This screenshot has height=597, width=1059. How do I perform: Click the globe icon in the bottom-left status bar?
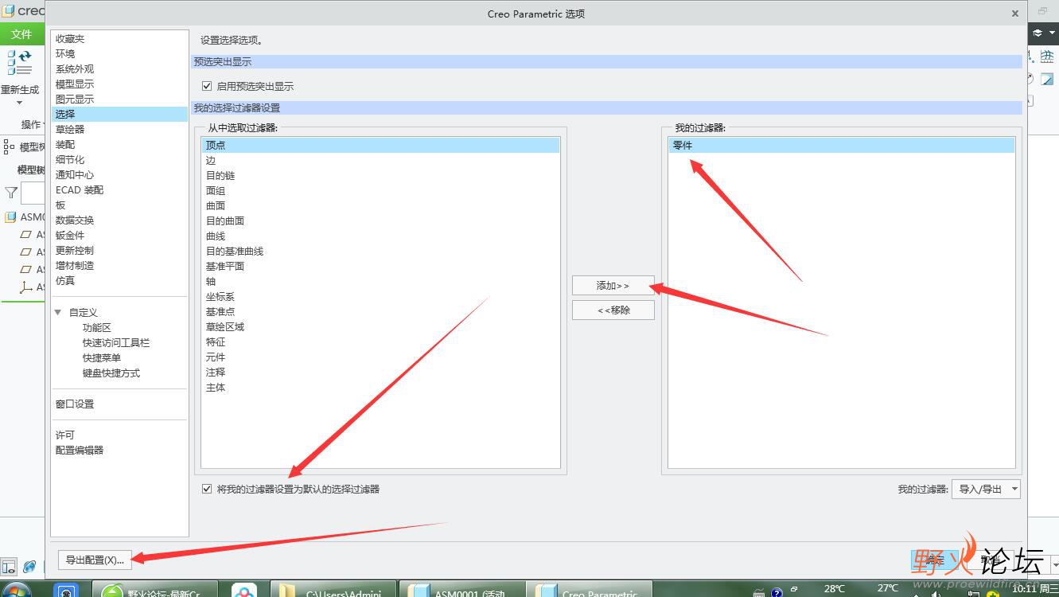(29, 567)
